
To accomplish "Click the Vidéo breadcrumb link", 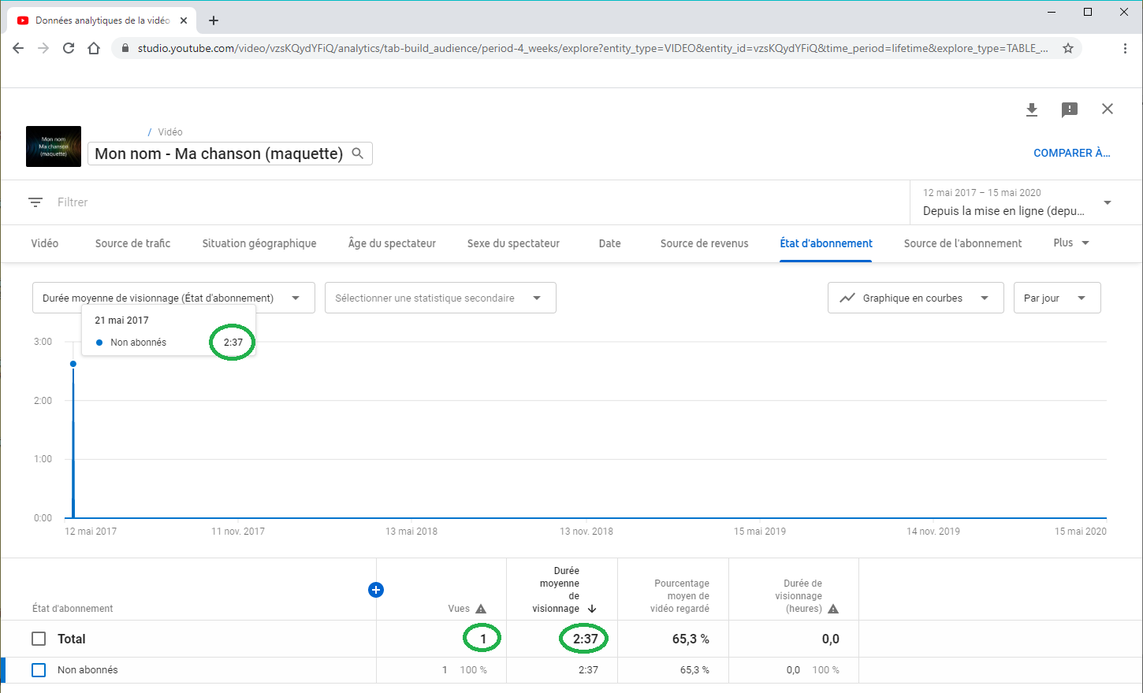I will click(170, 132).
